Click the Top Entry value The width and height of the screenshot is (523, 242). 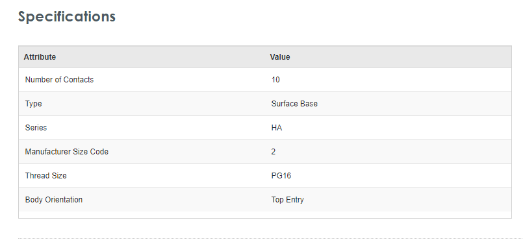click(x=287, y=200)
